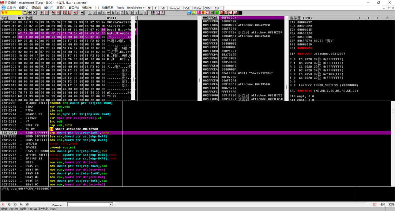Screen dimensions: 395x211
Task: Click the blue swap arrows plugin icon
Action: click(189, 12)
